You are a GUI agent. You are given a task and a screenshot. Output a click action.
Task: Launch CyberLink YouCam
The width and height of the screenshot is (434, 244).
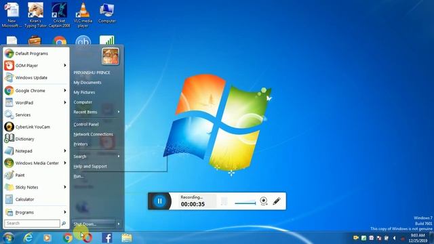[x=36, y=127]
